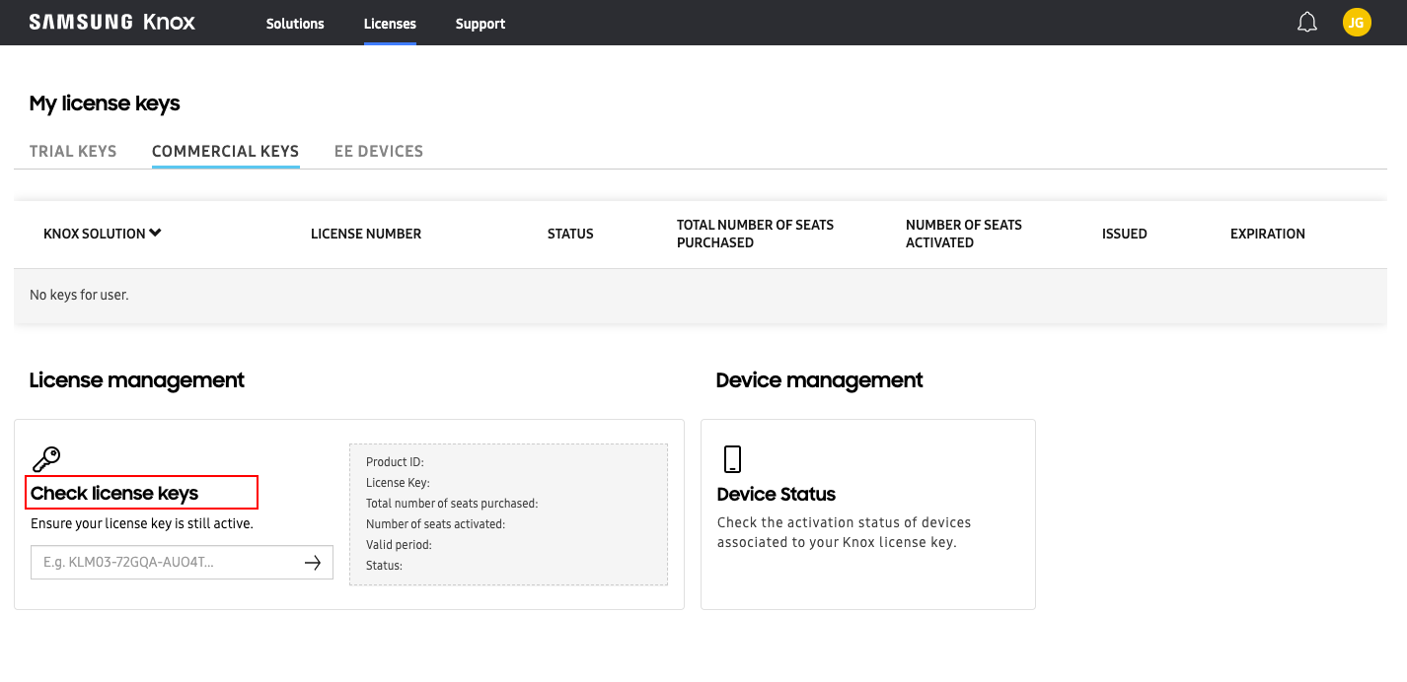
Task: Click the Issued column header
Action: tap(1125, 234)
